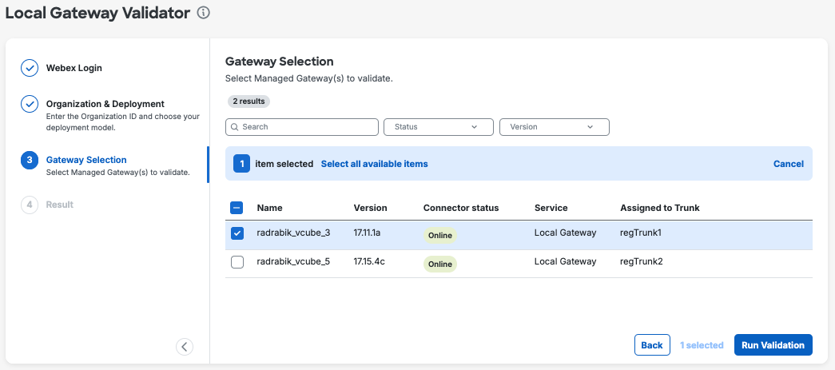Open the Webex Login step
This screenshot has height=370, width=835.
(74, 68)
